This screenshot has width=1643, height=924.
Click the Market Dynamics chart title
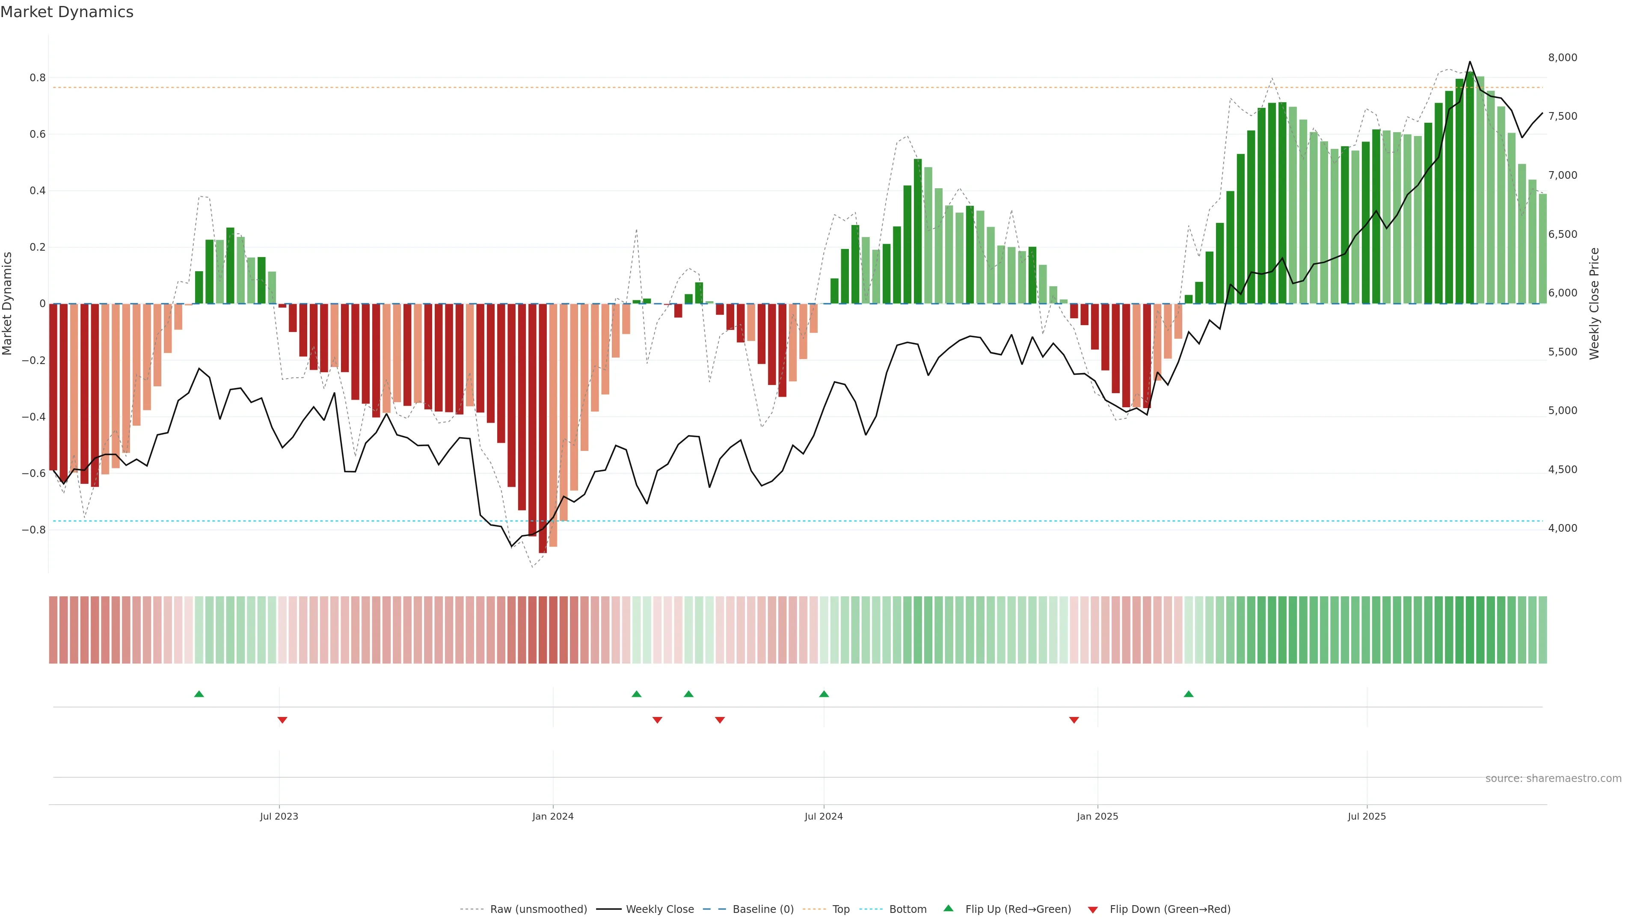click(x=67, y=12)
